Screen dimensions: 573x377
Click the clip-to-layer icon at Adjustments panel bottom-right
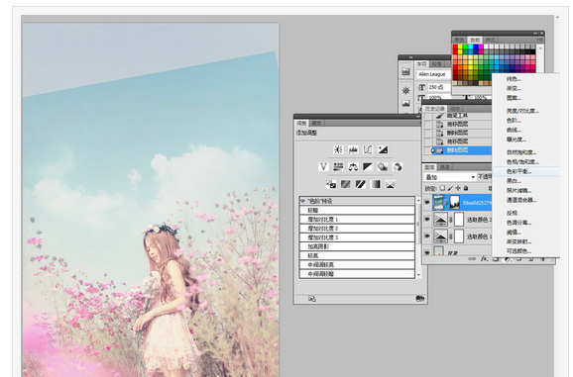pyautogui.click(x=420, y=299)
